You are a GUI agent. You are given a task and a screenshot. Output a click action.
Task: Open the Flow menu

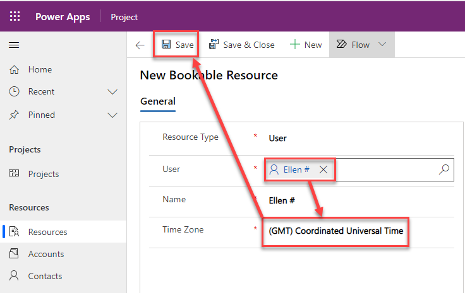[x=354, y=45]
